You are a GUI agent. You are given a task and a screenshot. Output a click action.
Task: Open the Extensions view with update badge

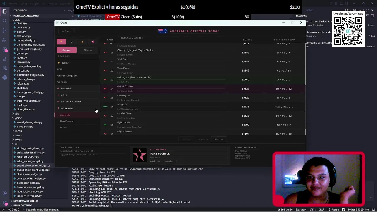(4, 49)
